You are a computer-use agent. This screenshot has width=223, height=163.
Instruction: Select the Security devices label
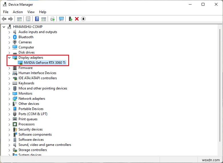click(31, 129)
